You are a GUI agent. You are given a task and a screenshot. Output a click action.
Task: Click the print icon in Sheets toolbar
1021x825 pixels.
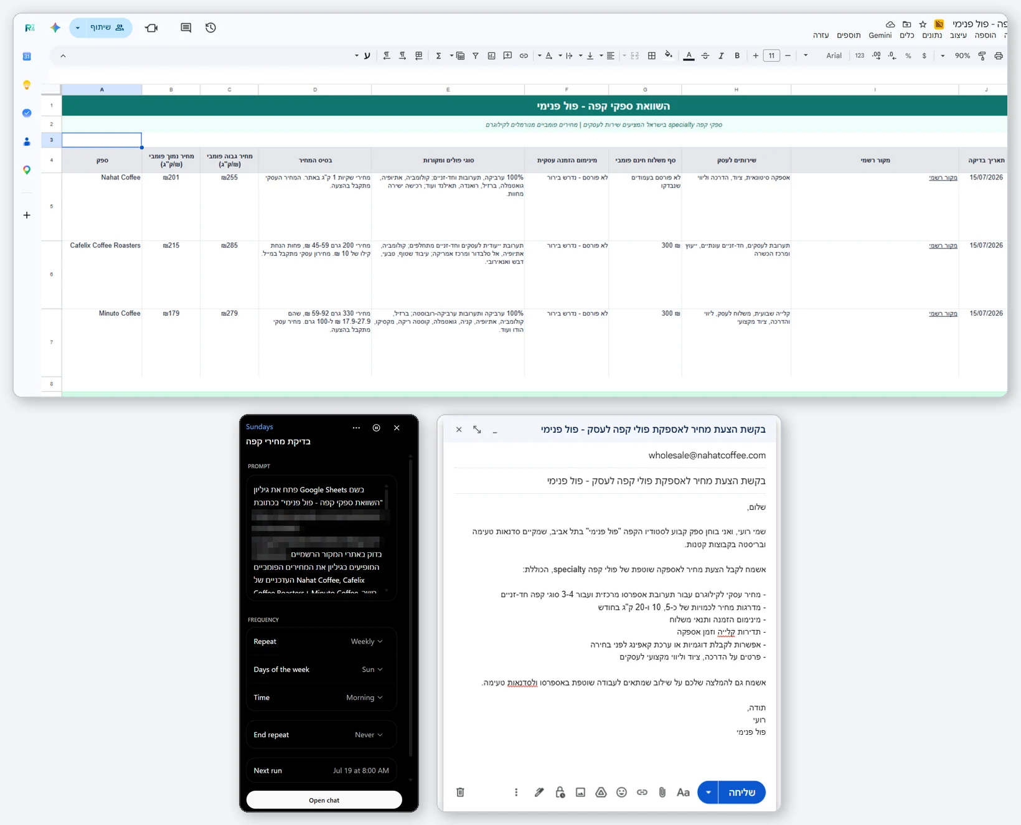coord(999,55)
